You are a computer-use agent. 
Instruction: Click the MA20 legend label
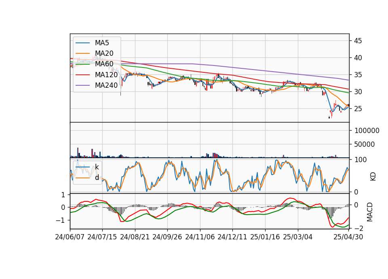click(x=104, y=53)
